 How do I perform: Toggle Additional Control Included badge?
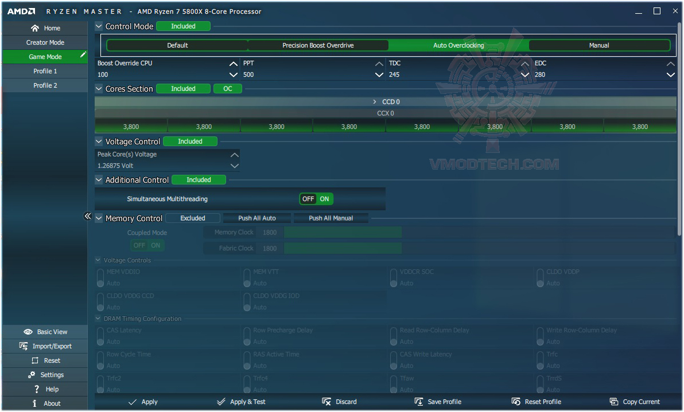click(x=199, y=180)
